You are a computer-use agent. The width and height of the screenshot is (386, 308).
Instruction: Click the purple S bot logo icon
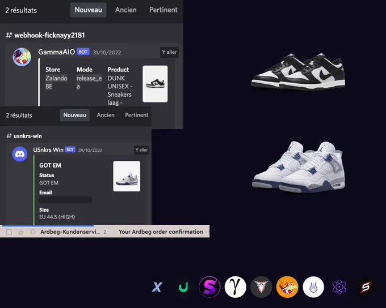pyautogui.click(x=209, y=286)
